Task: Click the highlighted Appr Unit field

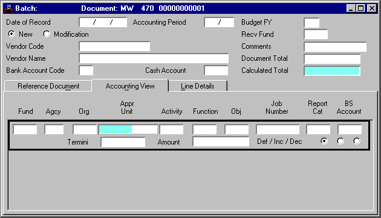Action: 128,129
